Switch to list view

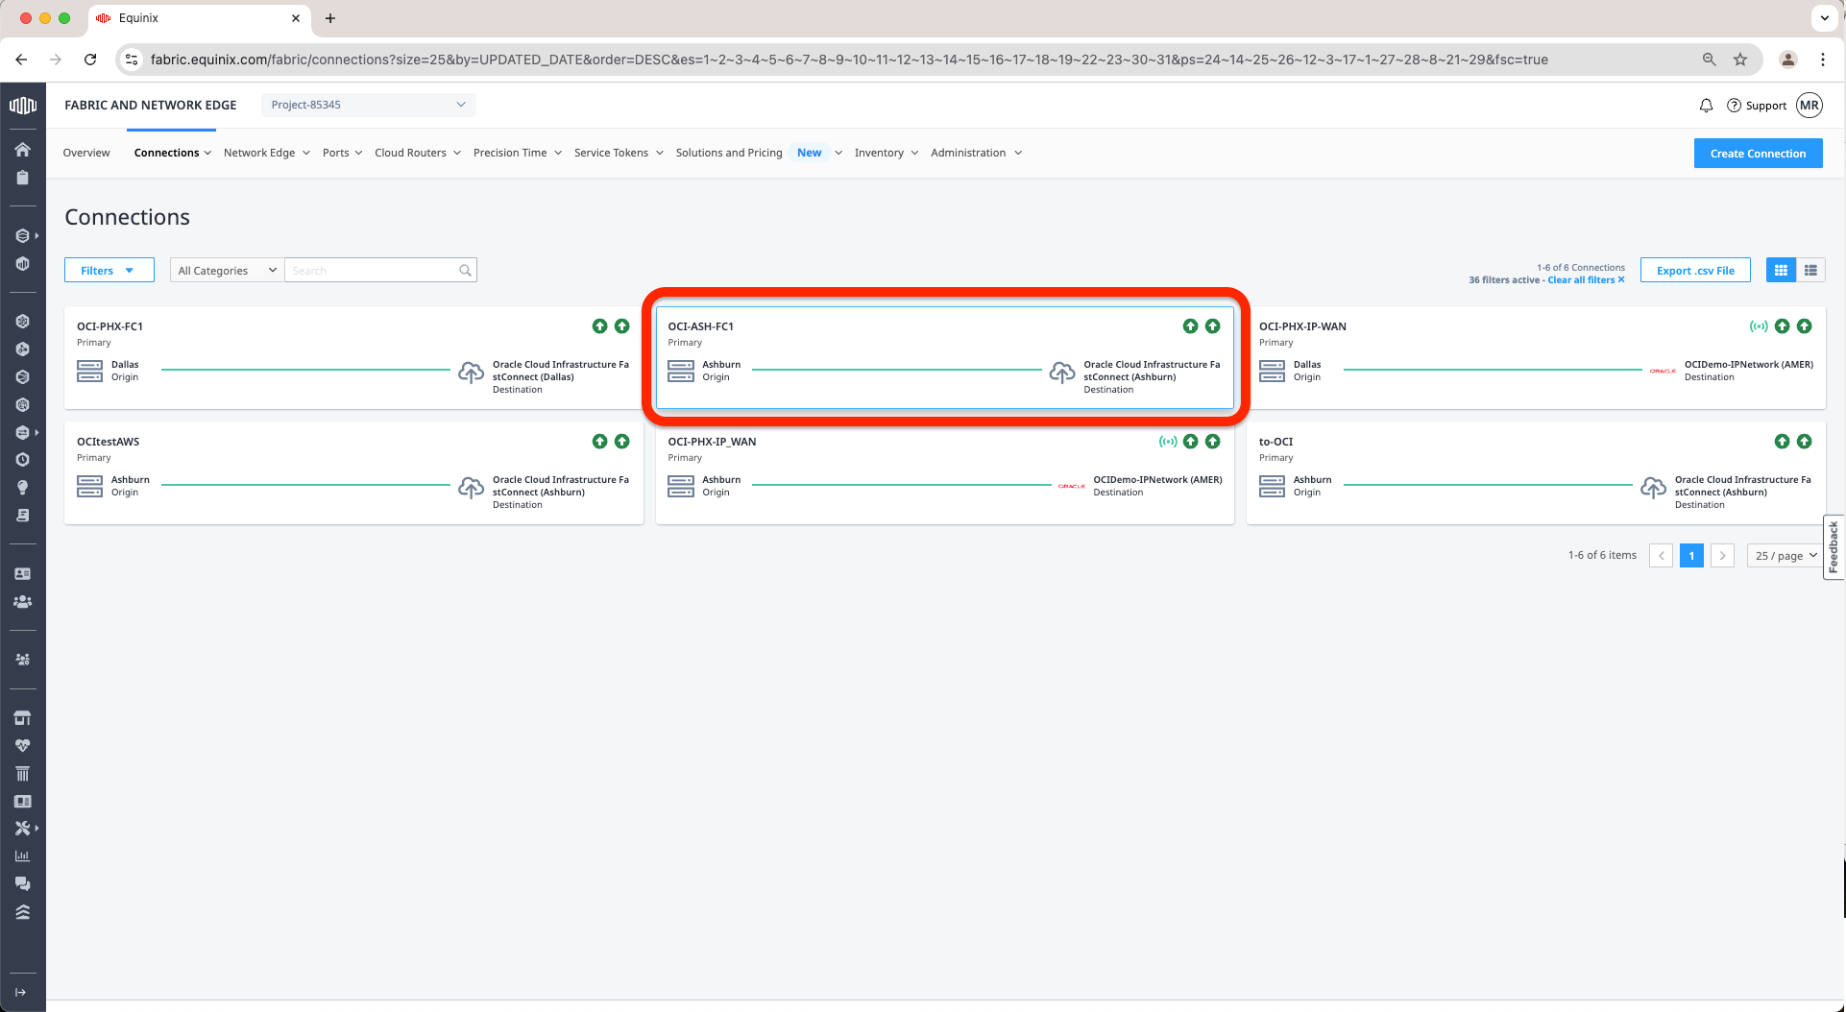pyautogui.click(x=1810, y=271)
